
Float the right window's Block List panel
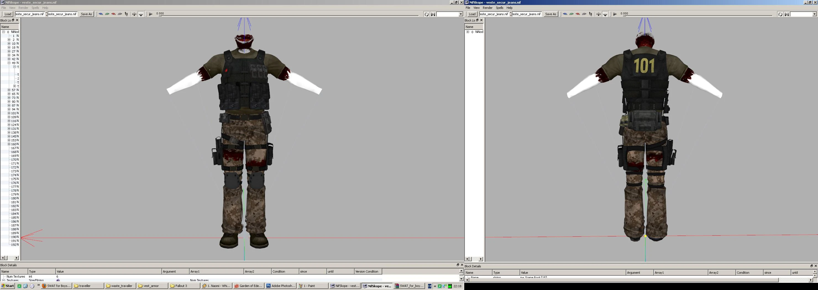pyautogui.click(x=477, y=20)
